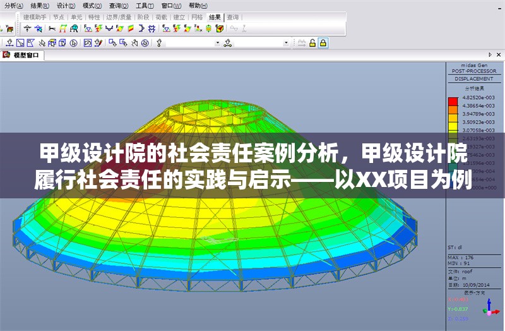Select the 建模助手 toolbar tab
Screen dimensions: 505x331
point(35,17)
